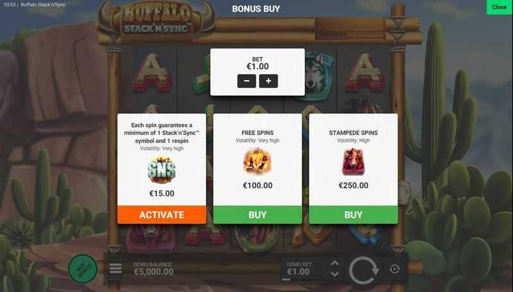Click the green Buy Bonus round button
The width and height of the screenshot is (513, 292).
pyautogui.click(x=83, y=268)
